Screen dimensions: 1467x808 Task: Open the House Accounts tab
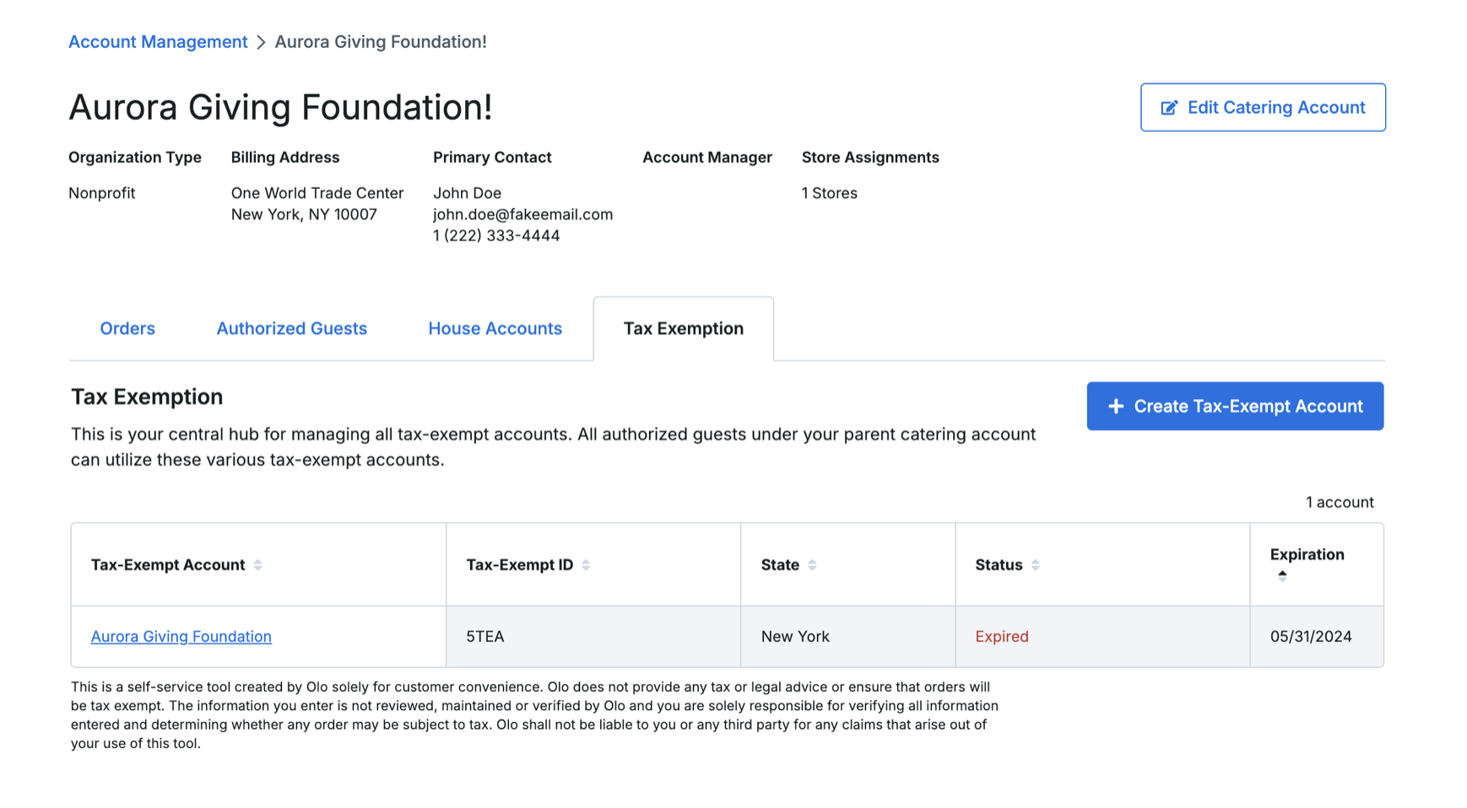tap(495, 328)
